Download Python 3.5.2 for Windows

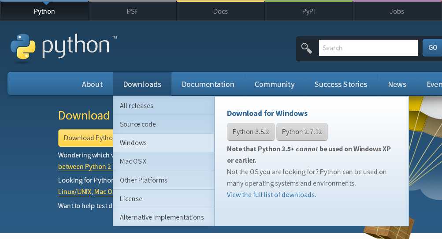tap(251, 132)
